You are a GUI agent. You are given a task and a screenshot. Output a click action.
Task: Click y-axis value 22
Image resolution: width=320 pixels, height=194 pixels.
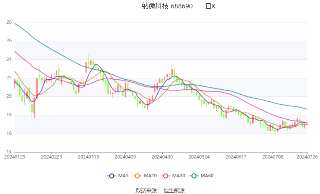9,78
